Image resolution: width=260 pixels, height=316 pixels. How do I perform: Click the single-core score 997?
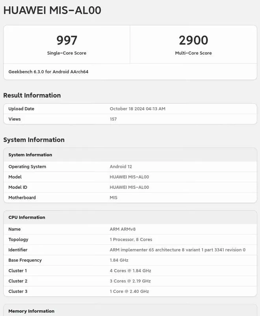coord(67,40)
